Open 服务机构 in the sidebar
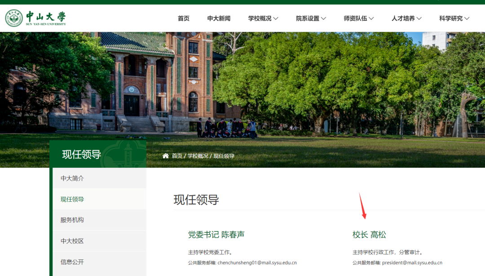The image size is (485, 276). pos(99,220)
